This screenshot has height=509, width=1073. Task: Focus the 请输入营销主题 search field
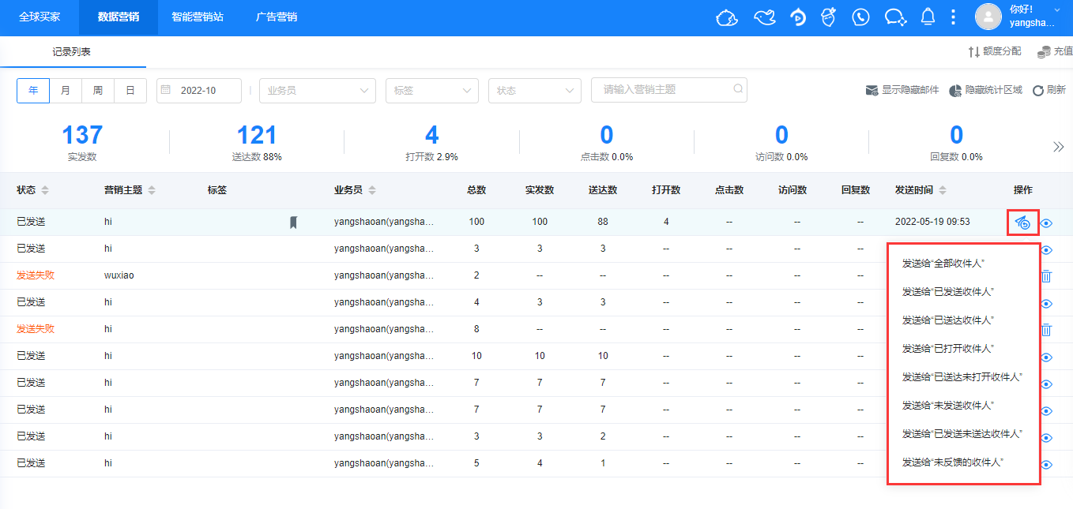tap(669, 90)
